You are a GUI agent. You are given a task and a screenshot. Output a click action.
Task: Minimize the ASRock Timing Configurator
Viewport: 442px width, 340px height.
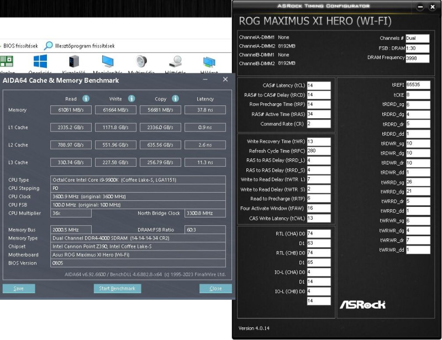tap(420, 7)
